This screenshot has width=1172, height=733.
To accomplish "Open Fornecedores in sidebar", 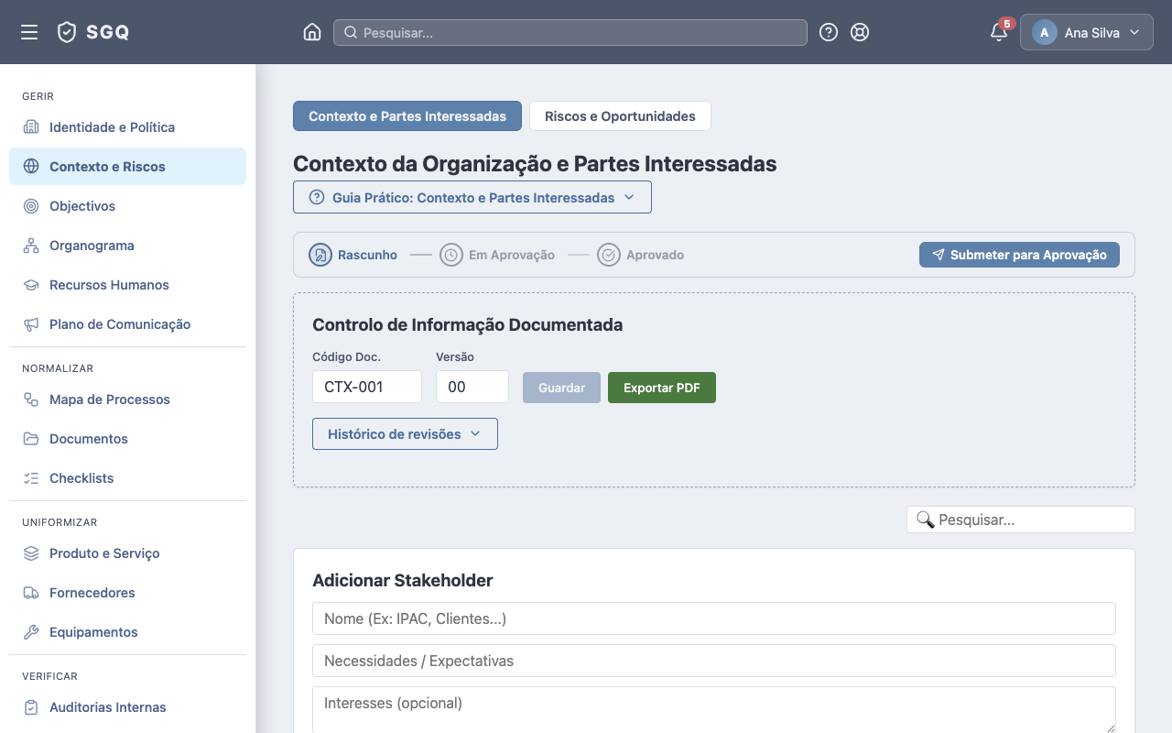I will coord(127,592).
